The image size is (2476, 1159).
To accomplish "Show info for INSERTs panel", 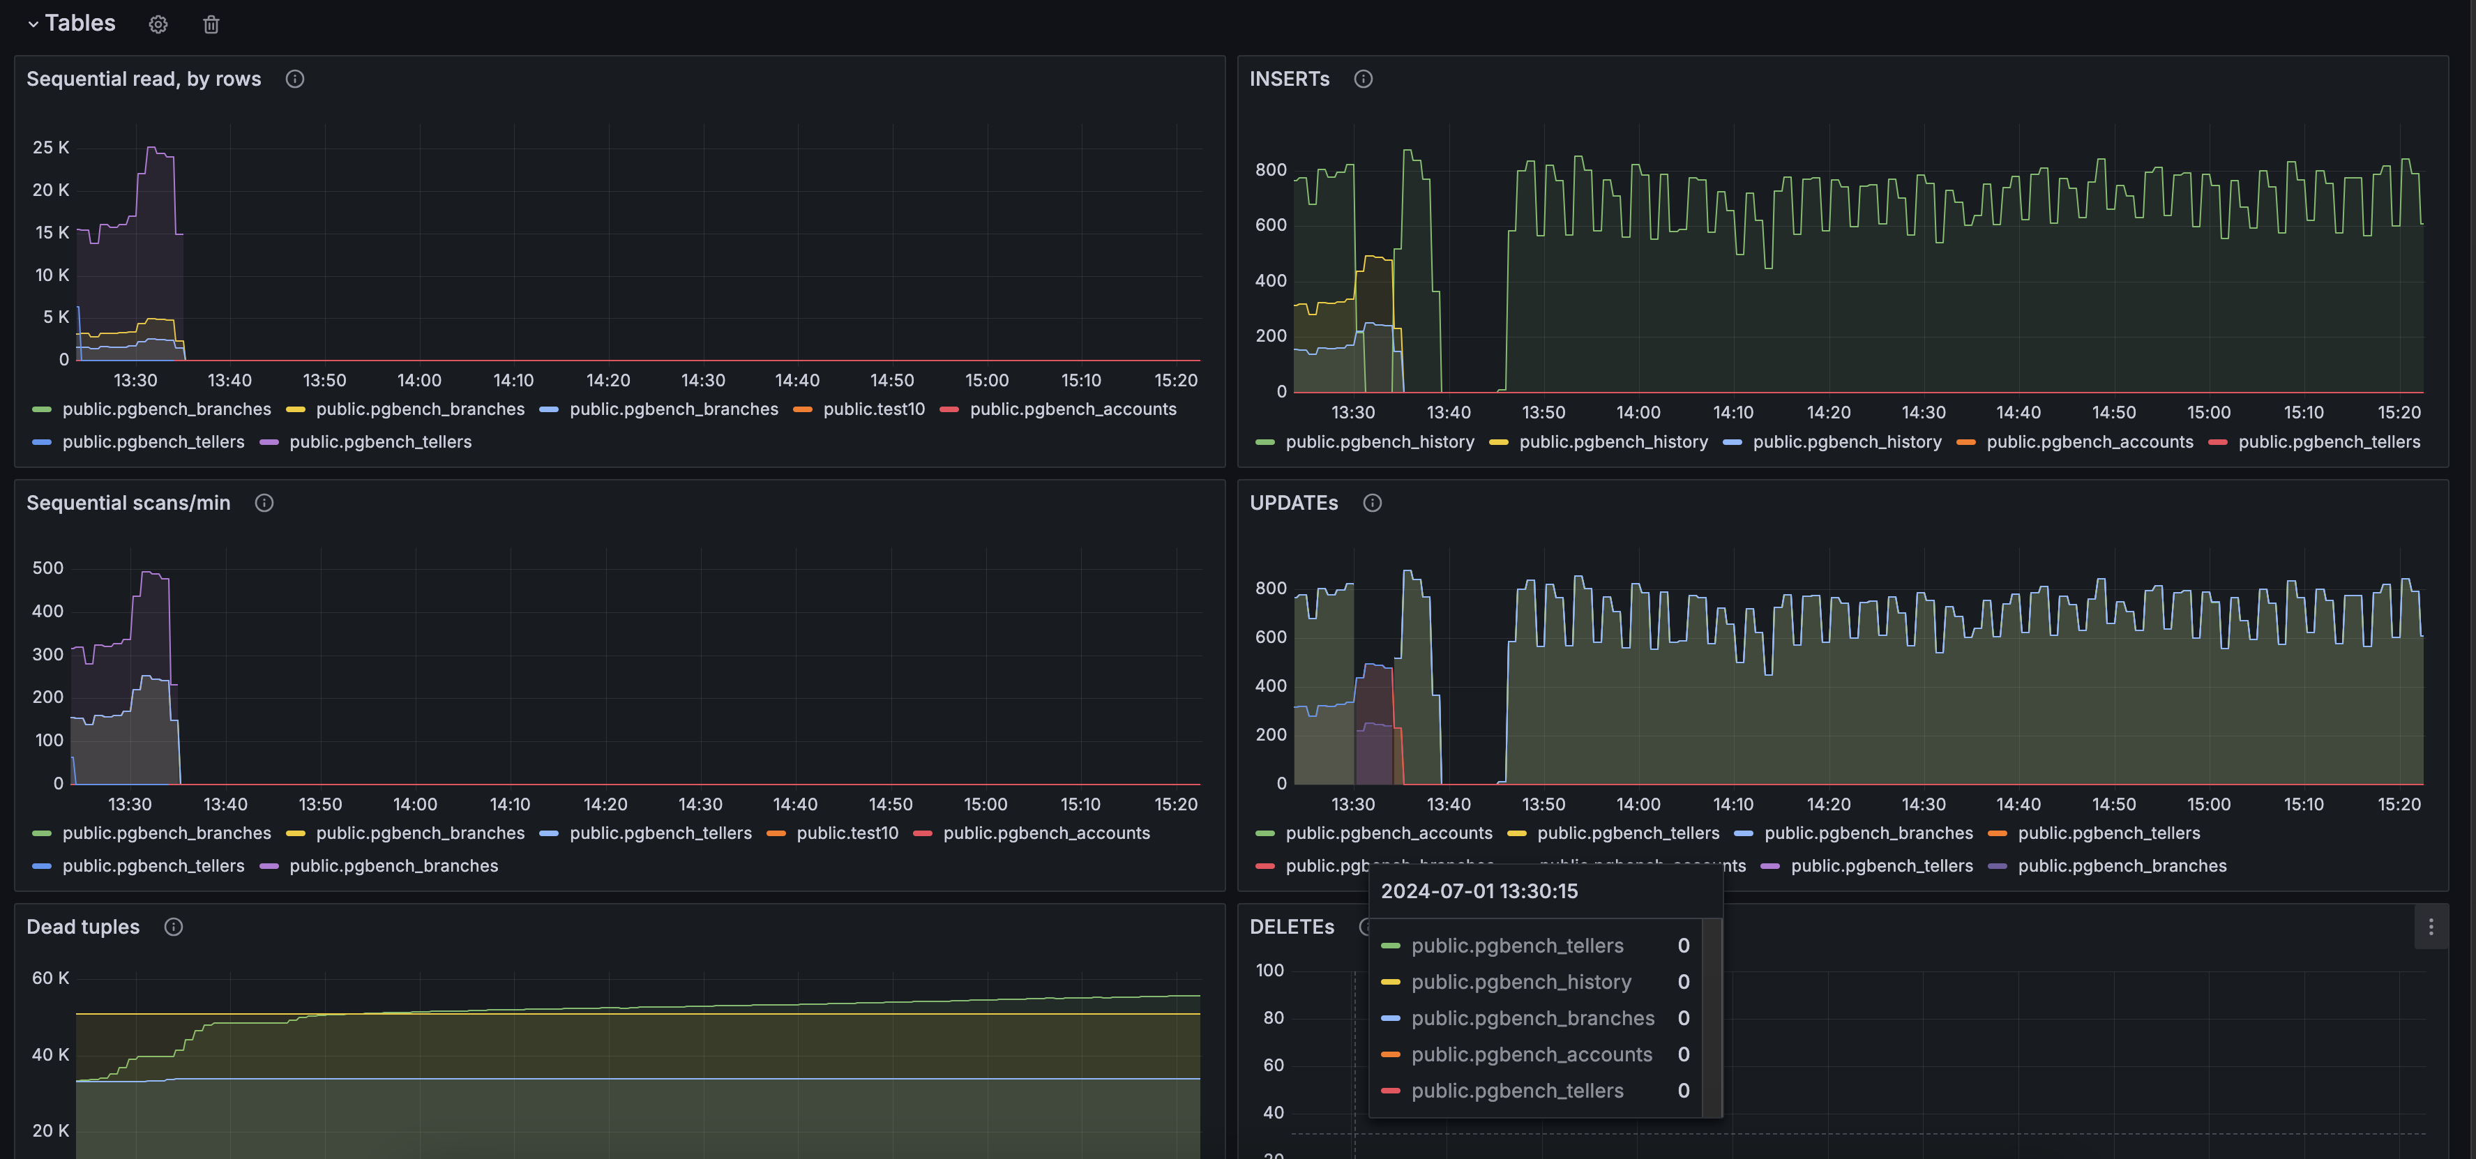I will click(1363, 79).
